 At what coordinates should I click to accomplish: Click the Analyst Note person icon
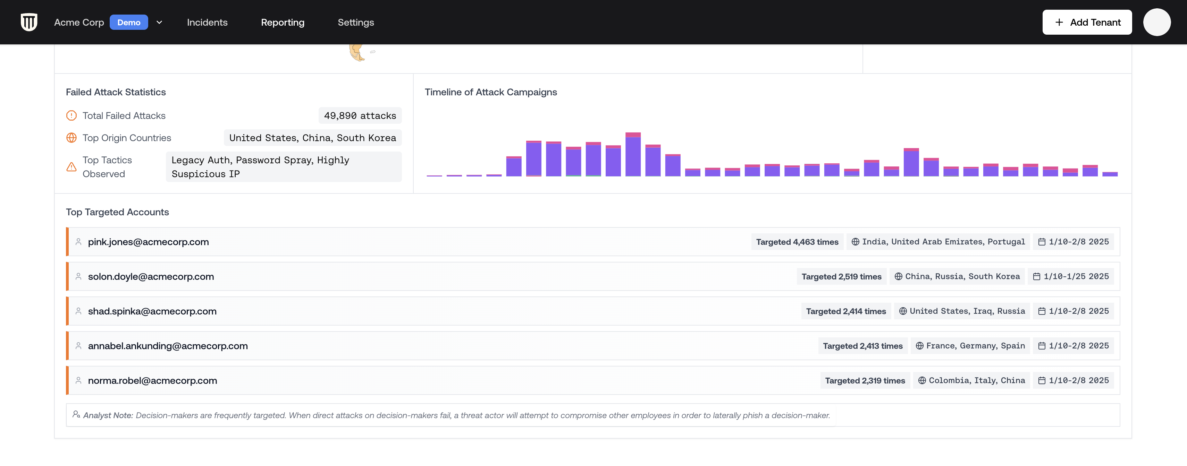(x=76, y=414)
